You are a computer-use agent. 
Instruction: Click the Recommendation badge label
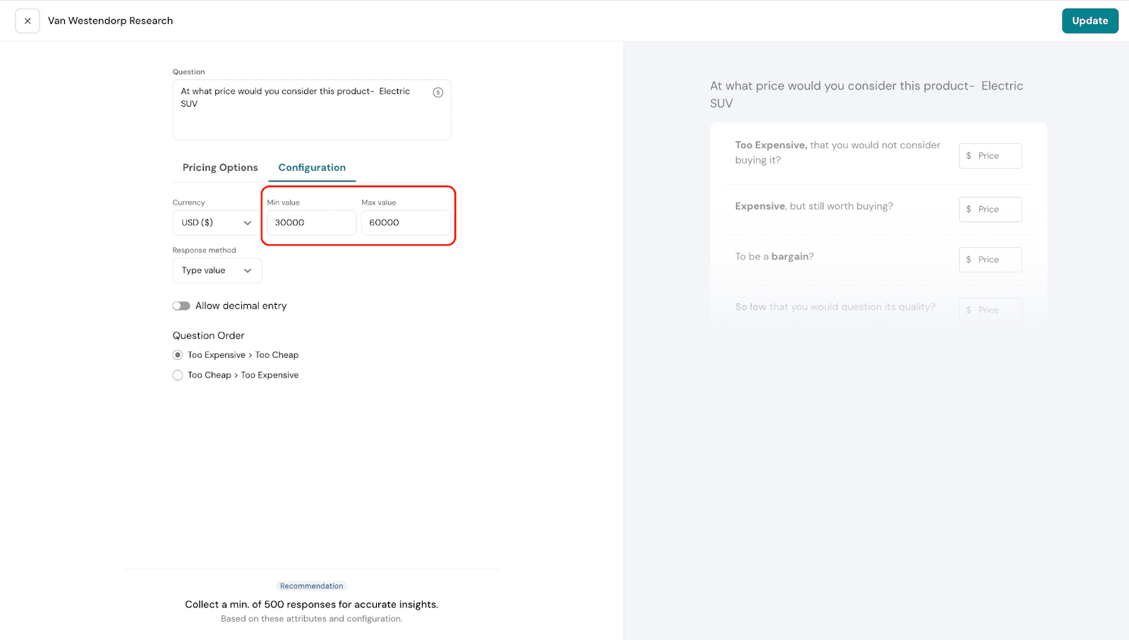(x=311, y=586)
